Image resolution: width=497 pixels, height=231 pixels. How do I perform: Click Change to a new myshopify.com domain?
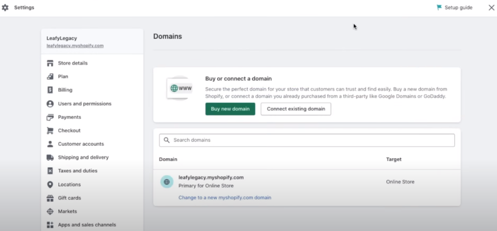tap(225, 198)
